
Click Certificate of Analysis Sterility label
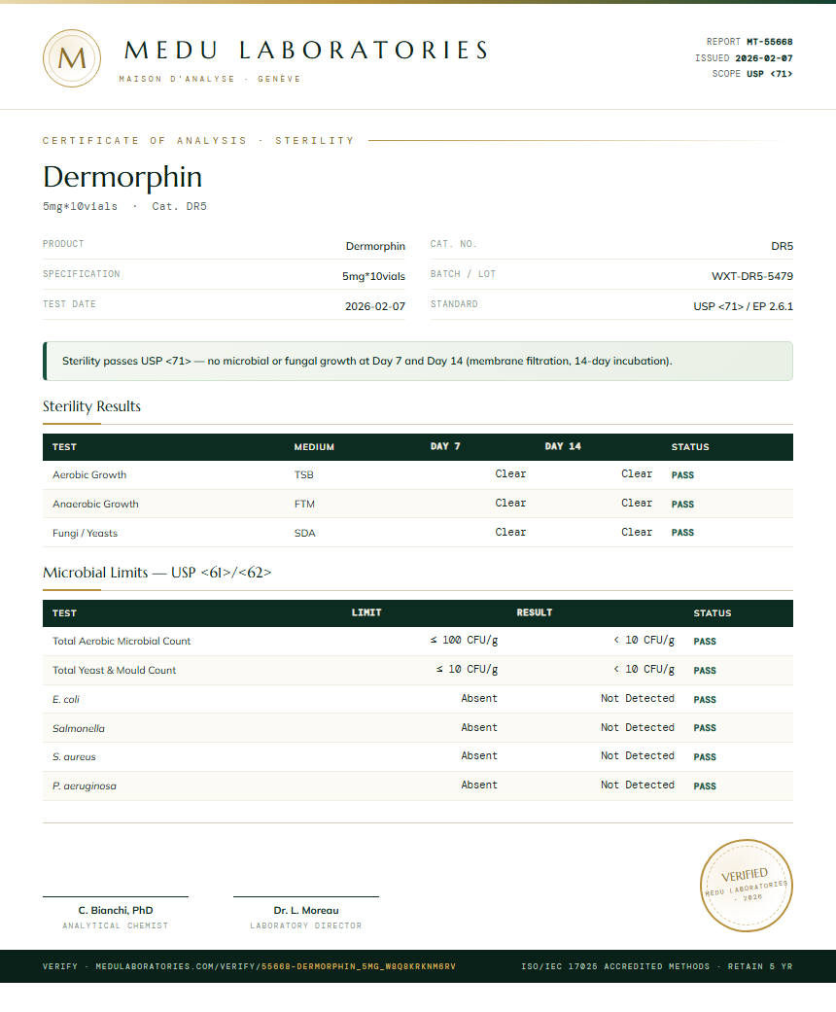point(199,141)
